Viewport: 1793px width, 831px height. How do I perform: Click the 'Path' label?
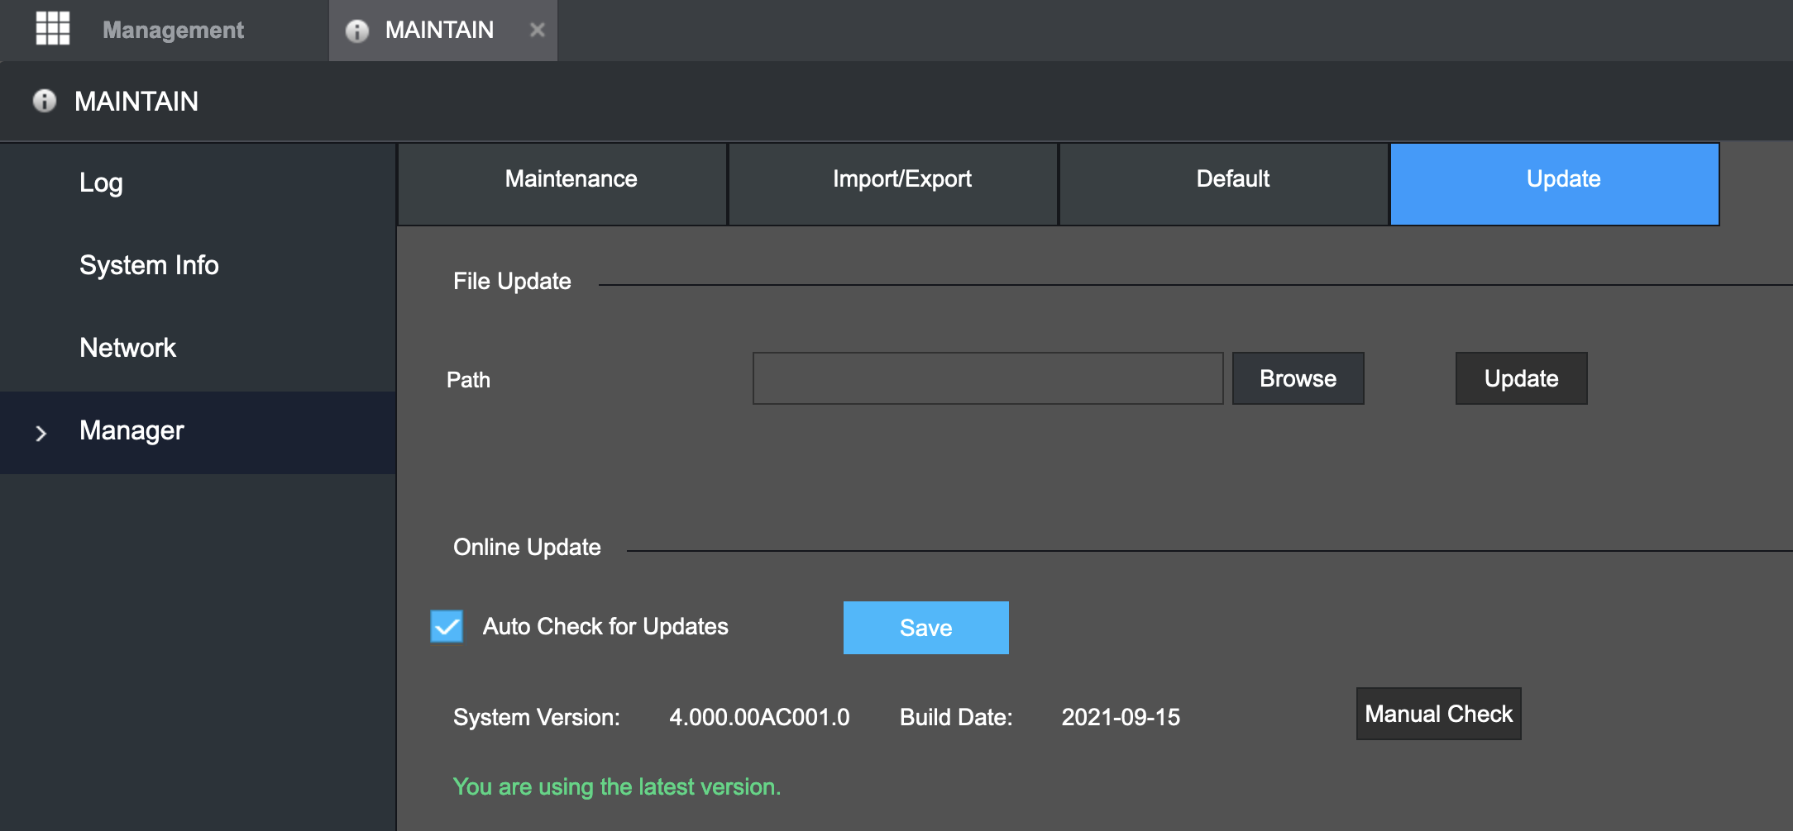point(468,380)
